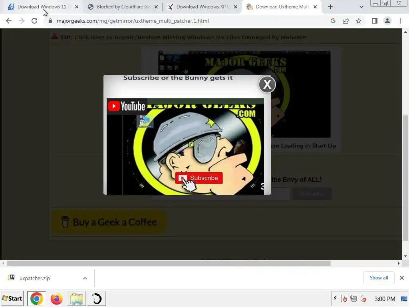
Task: Expand uxpatcher.zip download options chevron
Action: click(85, 278)
